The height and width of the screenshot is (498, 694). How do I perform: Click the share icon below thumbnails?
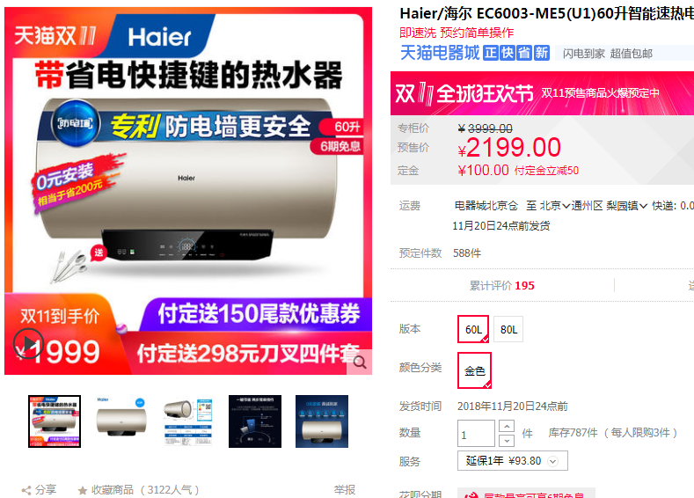point(26,490)
